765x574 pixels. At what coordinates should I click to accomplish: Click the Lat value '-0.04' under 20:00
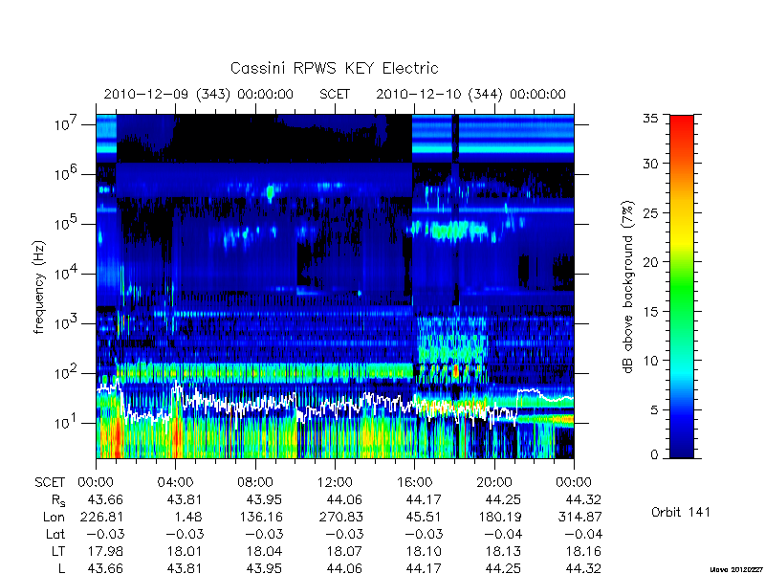502,534
